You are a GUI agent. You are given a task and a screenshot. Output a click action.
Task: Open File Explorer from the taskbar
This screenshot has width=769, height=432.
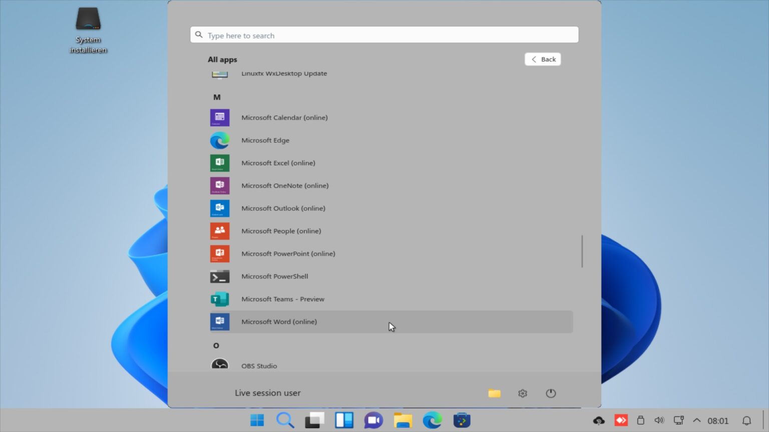[403, 420]
